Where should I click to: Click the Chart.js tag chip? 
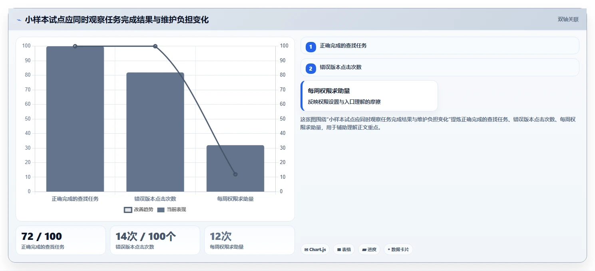(315, 249)
